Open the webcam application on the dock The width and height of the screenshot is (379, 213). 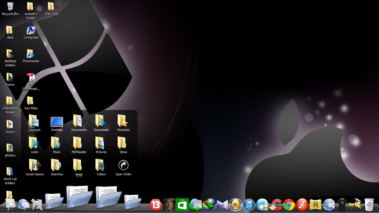236,205
